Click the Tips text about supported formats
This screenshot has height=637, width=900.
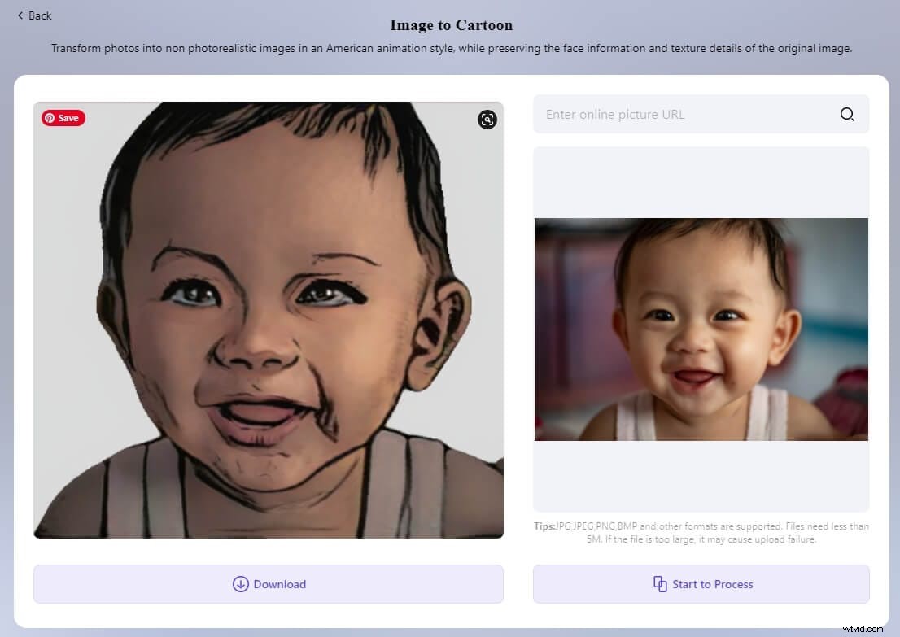point(701,532)
